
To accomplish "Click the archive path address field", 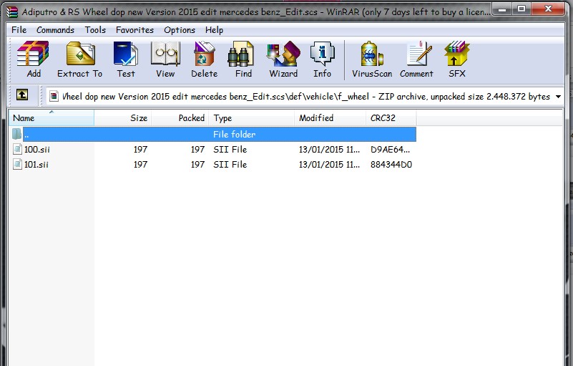I will point(306,97).
